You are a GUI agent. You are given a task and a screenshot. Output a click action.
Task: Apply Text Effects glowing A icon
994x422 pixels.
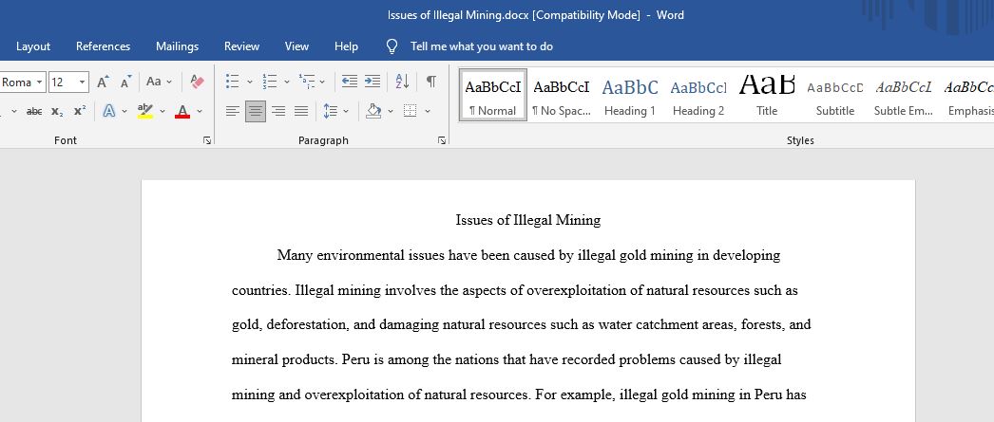click(x=109, y=111)
